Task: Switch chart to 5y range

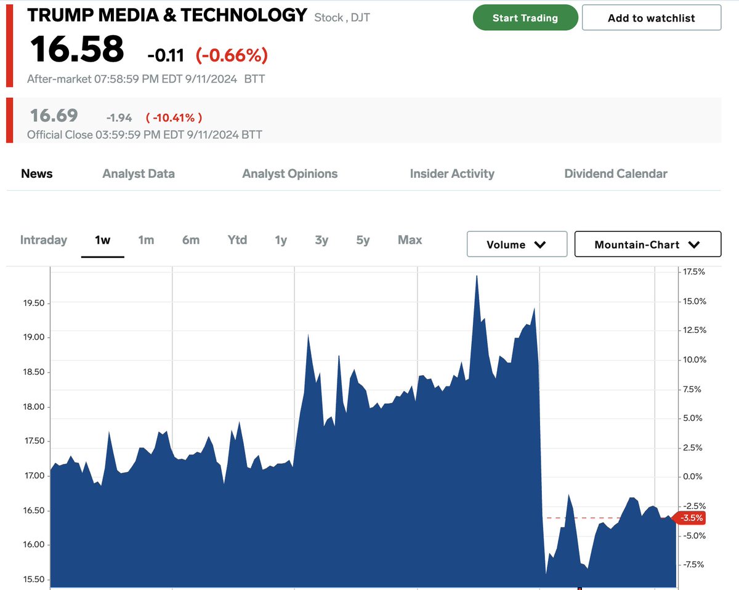Action: 363,240
